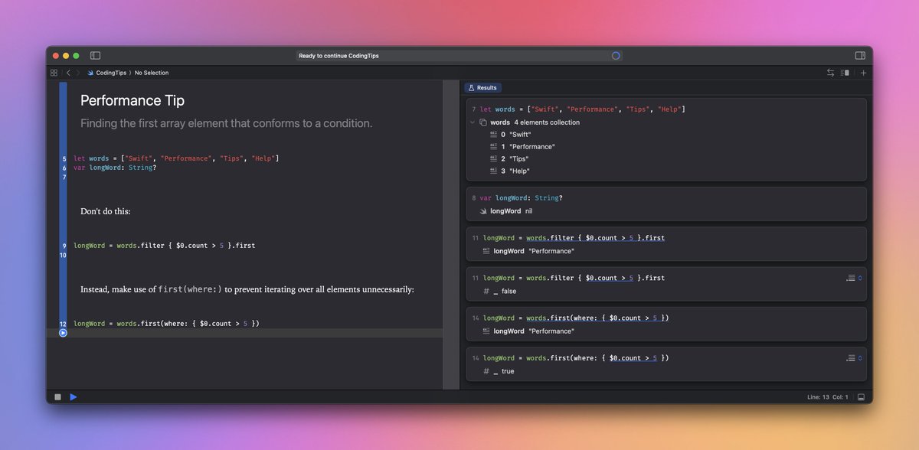The height and width of the screenshot is (450, 919).
Task: Click the editor swap arrows icon
Action: click(831, 73)
